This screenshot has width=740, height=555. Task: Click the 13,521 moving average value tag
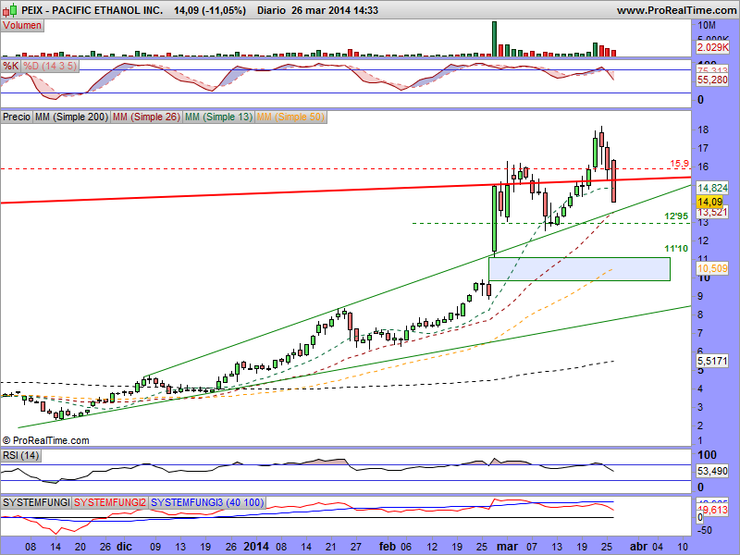click(712, 213)
